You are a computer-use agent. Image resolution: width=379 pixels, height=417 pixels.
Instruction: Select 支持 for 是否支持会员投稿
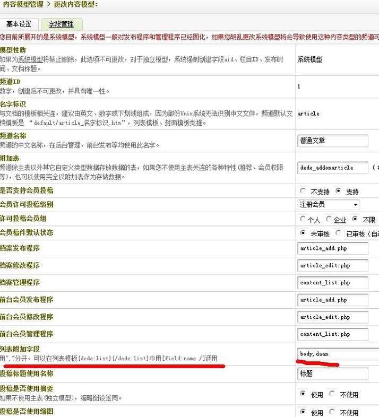(338, 191)
